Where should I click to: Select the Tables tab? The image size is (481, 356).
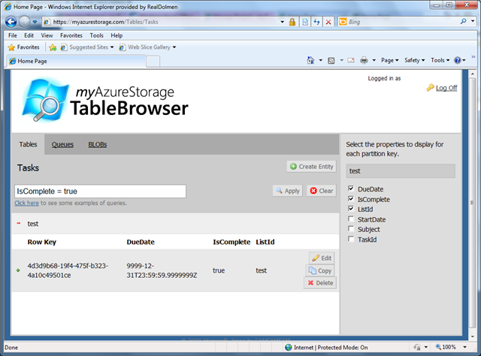point(28,144)
